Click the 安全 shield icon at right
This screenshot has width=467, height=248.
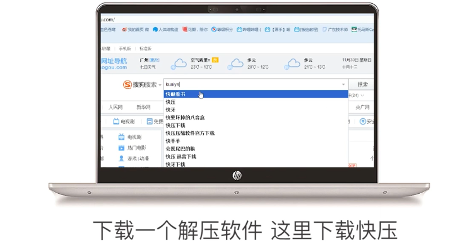tap(363, 121)
